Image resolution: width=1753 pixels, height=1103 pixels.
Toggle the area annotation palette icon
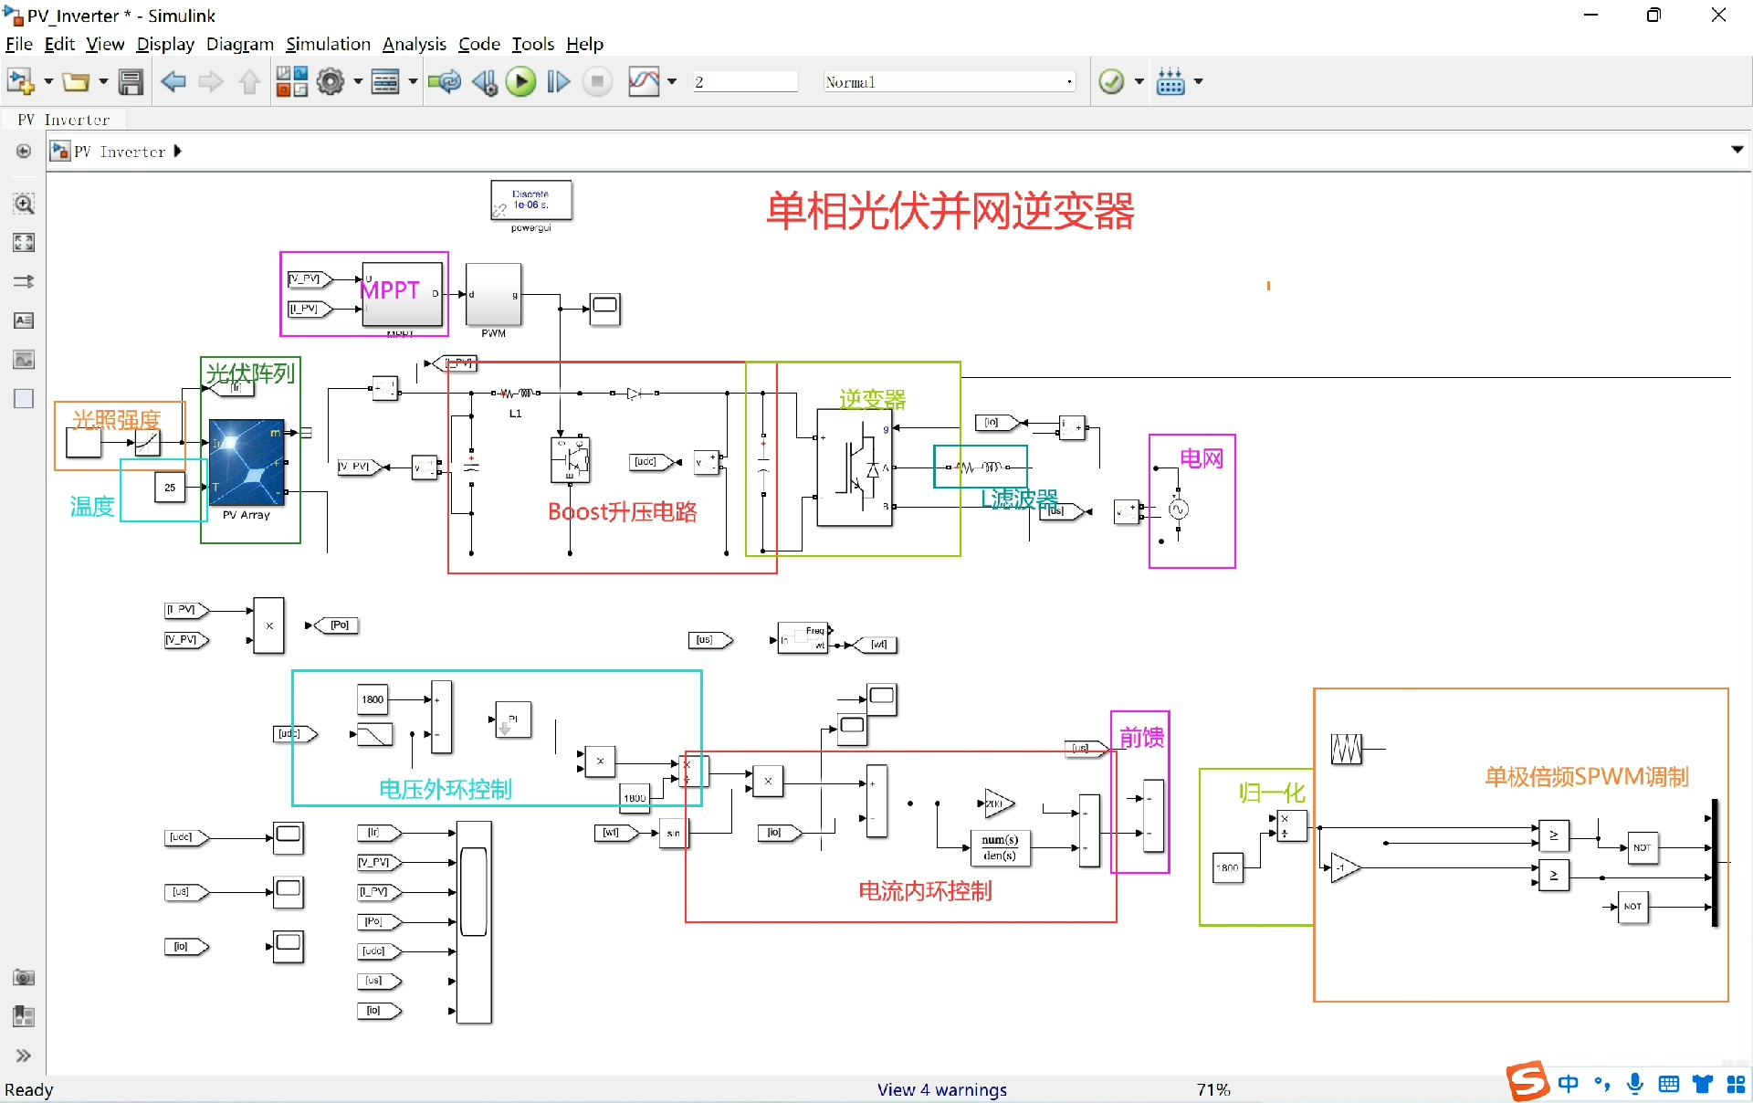[x=24, y=399]
